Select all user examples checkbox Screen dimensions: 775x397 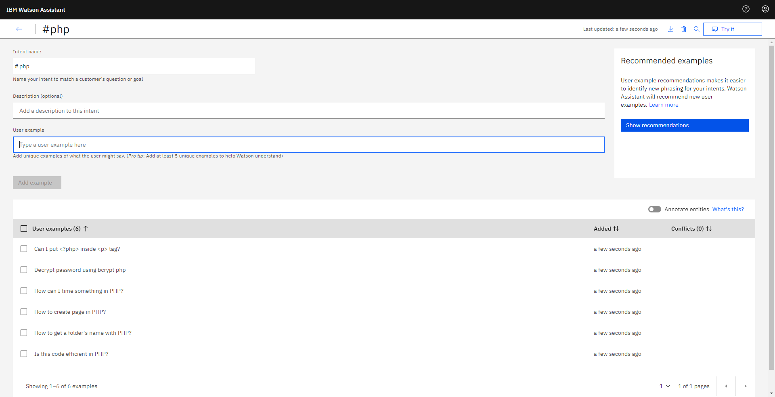tap(24, 229)
